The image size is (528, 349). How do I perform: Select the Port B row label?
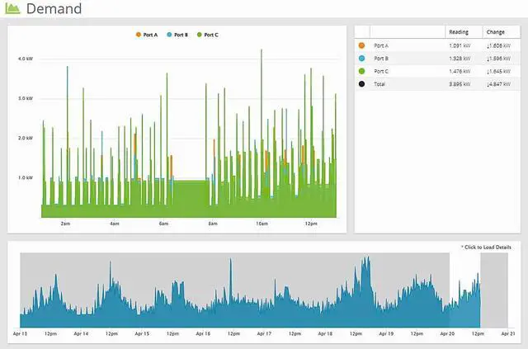(381, 59)
